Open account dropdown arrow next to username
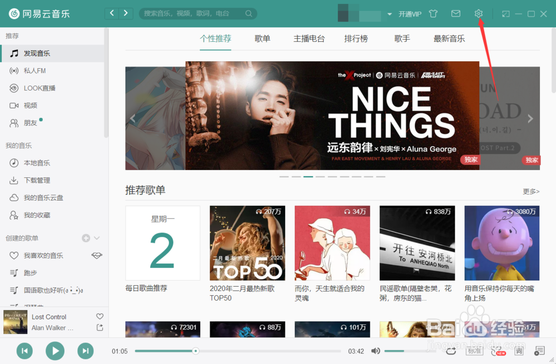The height and width of the screenshot is (364, 556). 389,14
